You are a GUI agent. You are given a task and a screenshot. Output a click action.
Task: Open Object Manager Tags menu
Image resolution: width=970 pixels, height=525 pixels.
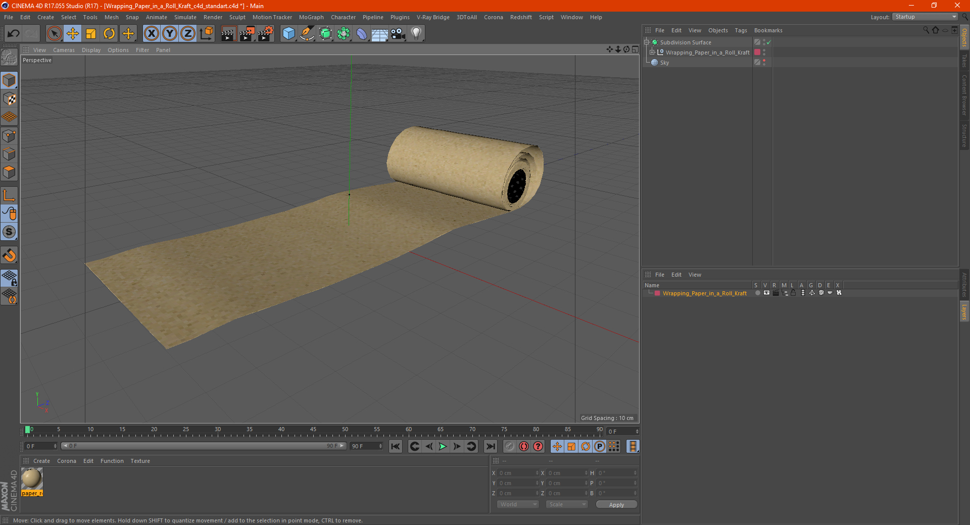click(741, 30)
